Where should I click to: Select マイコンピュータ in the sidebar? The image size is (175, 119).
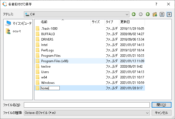click(19, 23)
